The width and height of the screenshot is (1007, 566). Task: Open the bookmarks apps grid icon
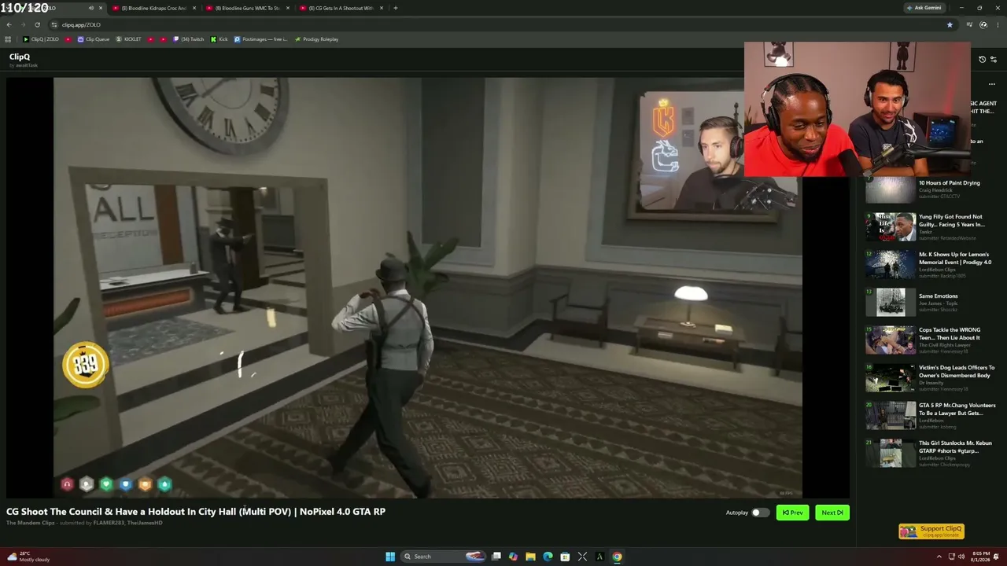pos(9,39)
